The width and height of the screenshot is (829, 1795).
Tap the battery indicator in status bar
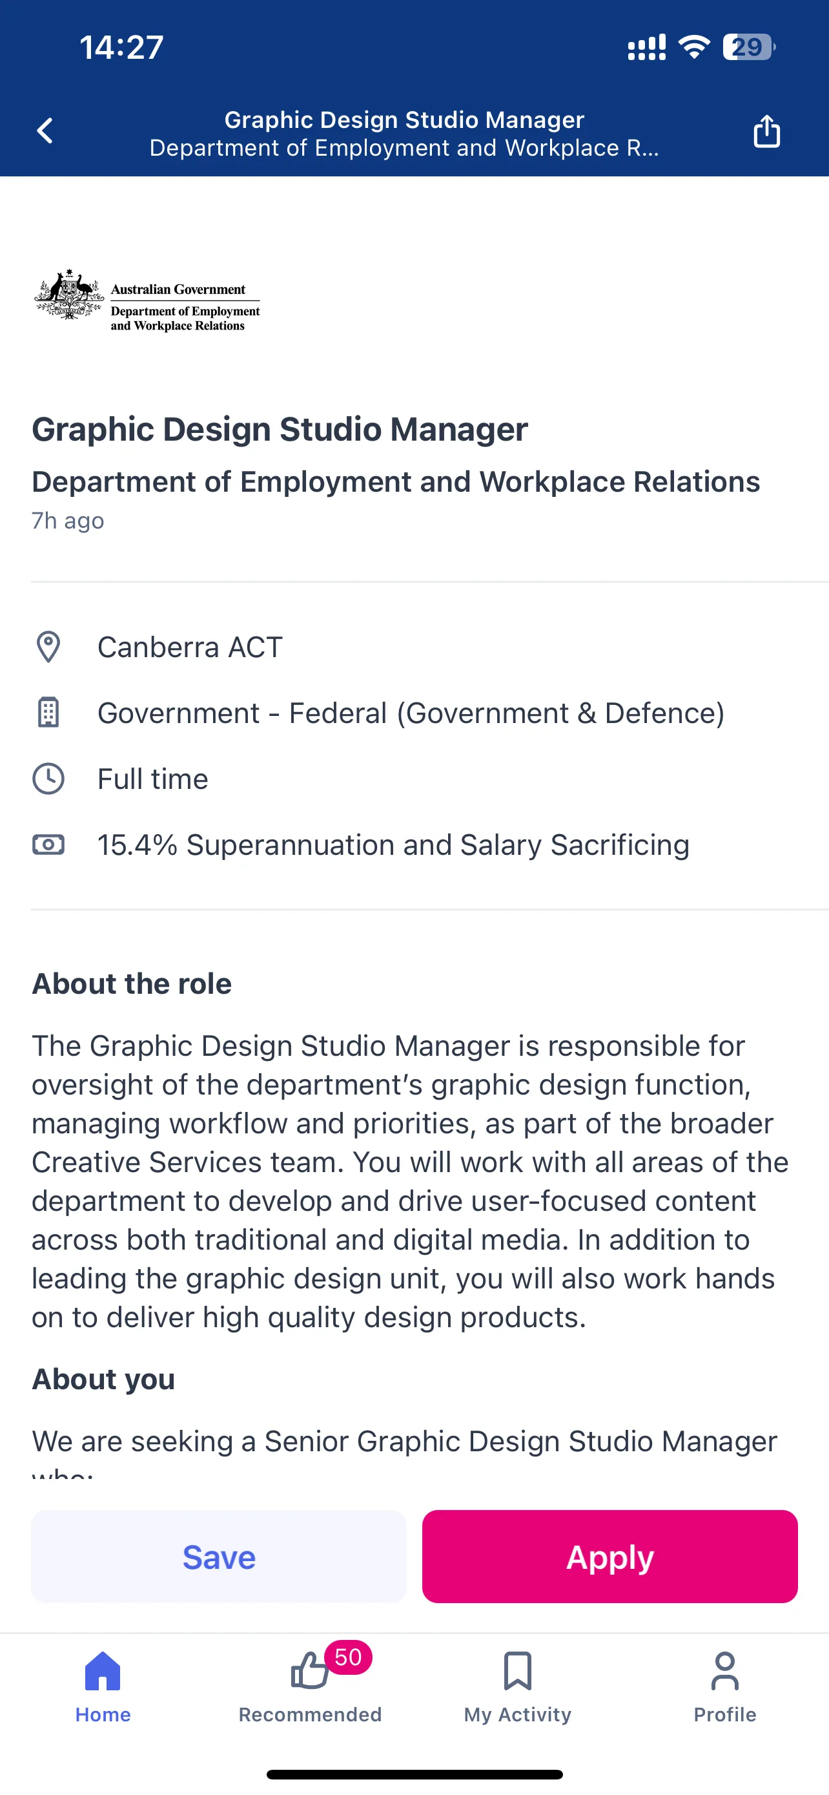(749, 47)
